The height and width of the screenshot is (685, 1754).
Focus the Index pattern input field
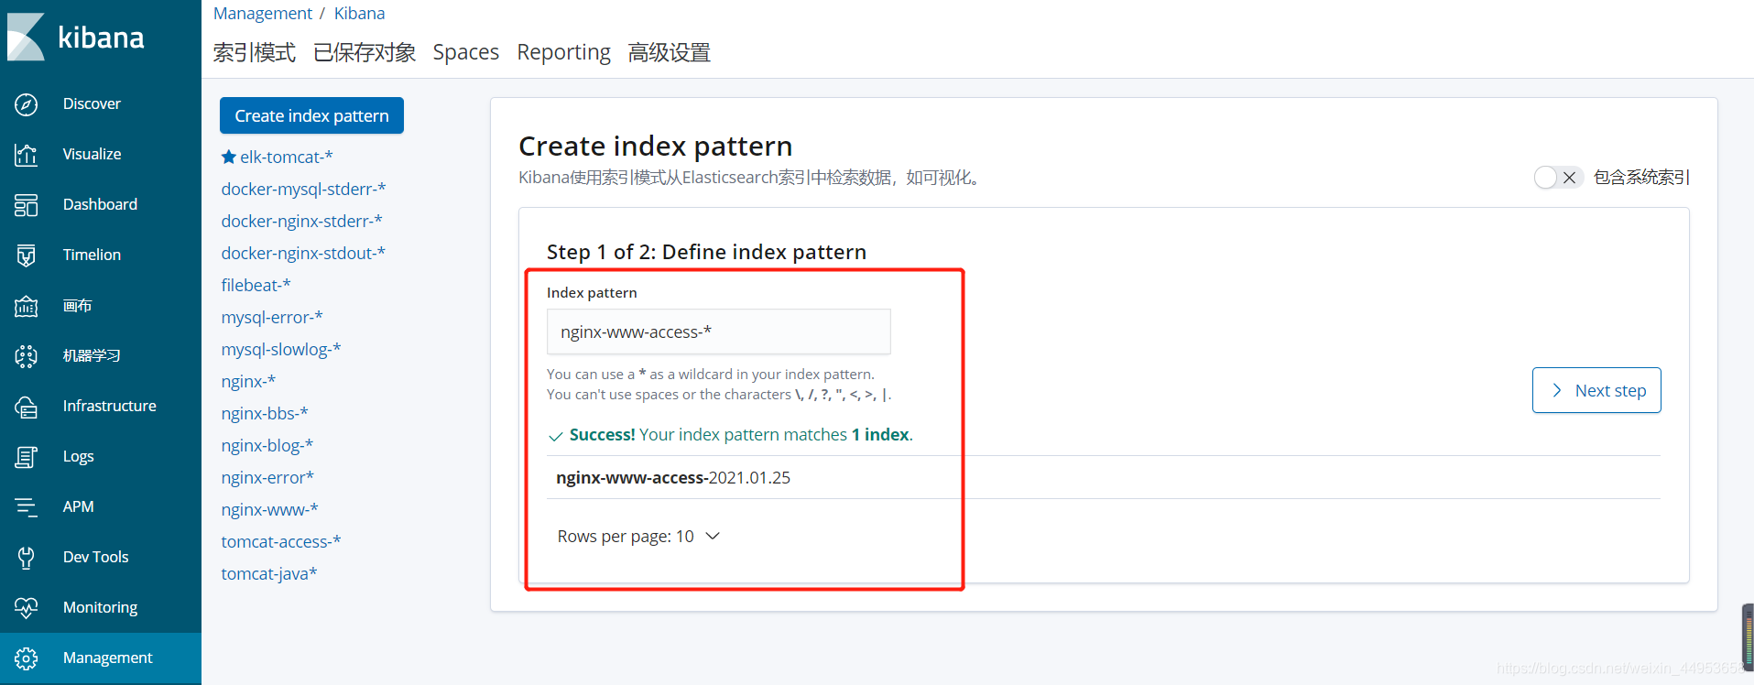(719, 332)
